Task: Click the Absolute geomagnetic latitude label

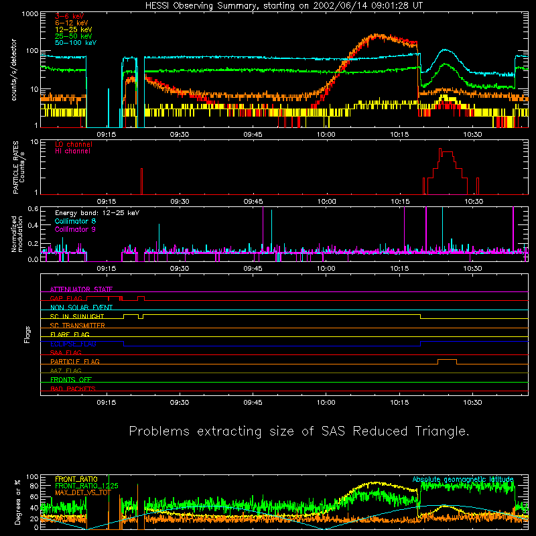Action: click(463, 479)
